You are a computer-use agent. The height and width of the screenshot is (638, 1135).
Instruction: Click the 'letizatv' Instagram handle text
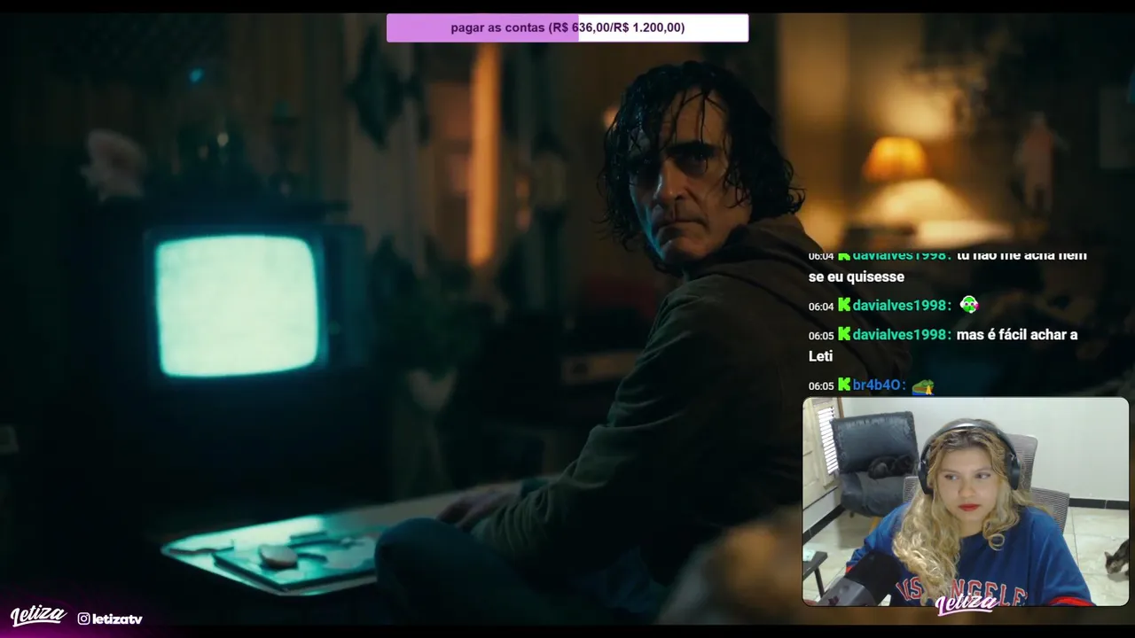[x=117, y=619]
